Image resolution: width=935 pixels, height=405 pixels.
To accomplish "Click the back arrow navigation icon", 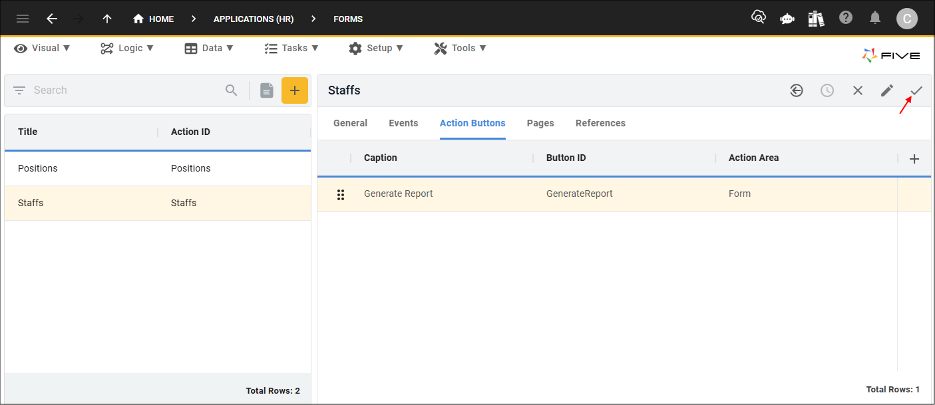I will pos(52,19).
